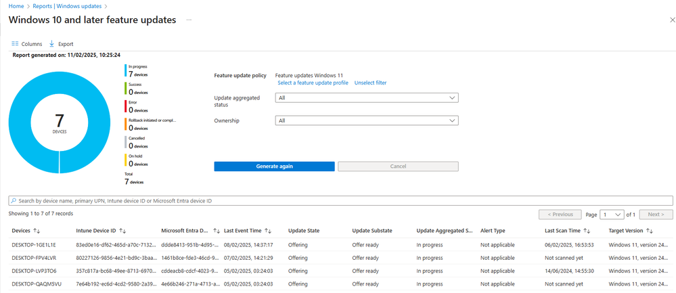Click the Report generated on timestamp
The image size is (676, 293).
(66, 55)
